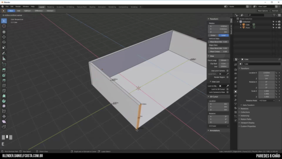The width and height of the screenshot is (282, 159).
Task: Select the Loop Cut tool
Action: [4, 86]
